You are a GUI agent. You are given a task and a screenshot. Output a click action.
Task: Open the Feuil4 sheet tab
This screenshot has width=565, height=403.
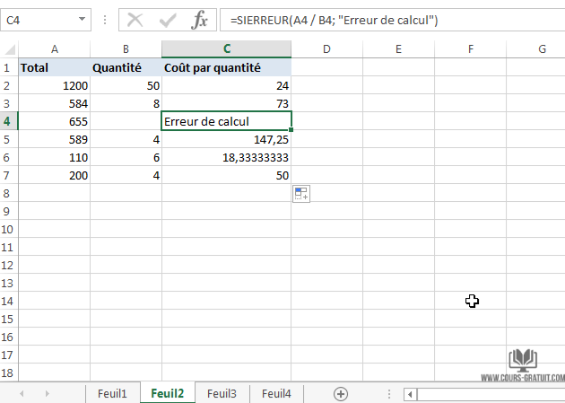click(x=276, y=393)
